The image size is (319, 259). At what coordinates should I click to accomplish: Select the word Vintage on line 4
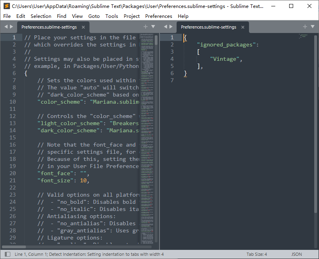[224, 58]
